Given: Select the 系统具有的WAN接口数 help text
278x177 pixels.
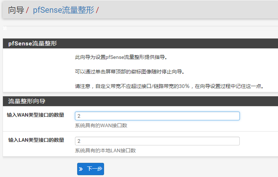Looking at the screenshot, I should click(x=101, y=125).
